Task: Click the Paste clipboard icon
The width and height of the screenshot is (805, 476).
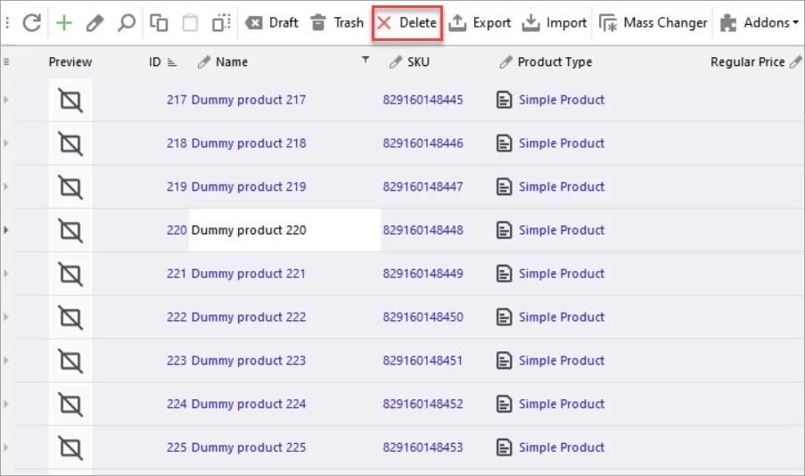Action: point(190,23)
